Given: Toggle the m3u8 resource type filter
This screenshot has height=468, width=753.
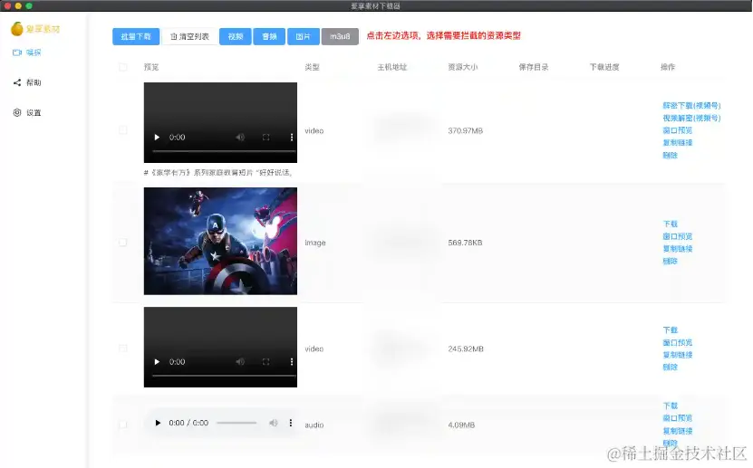Looking at the screenshot, I should click(340, 36).
